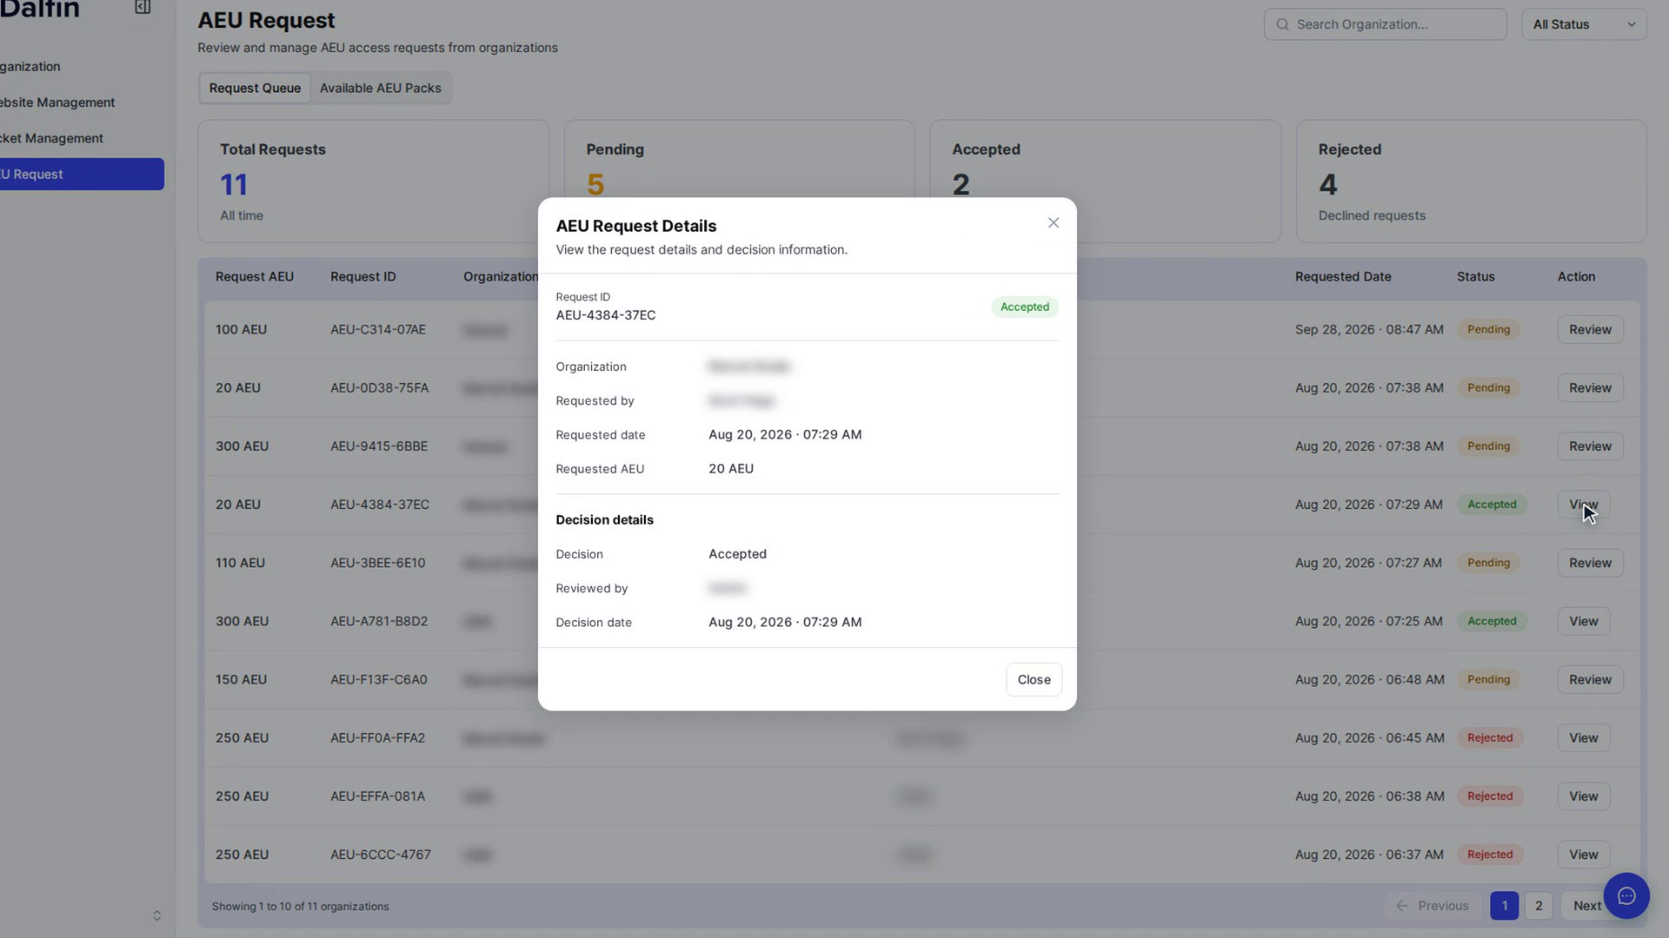Image resolution: width=1669 pixels, height=938 pixels.
Task: Open Website Management in sidebar
Action: [57, 102]
